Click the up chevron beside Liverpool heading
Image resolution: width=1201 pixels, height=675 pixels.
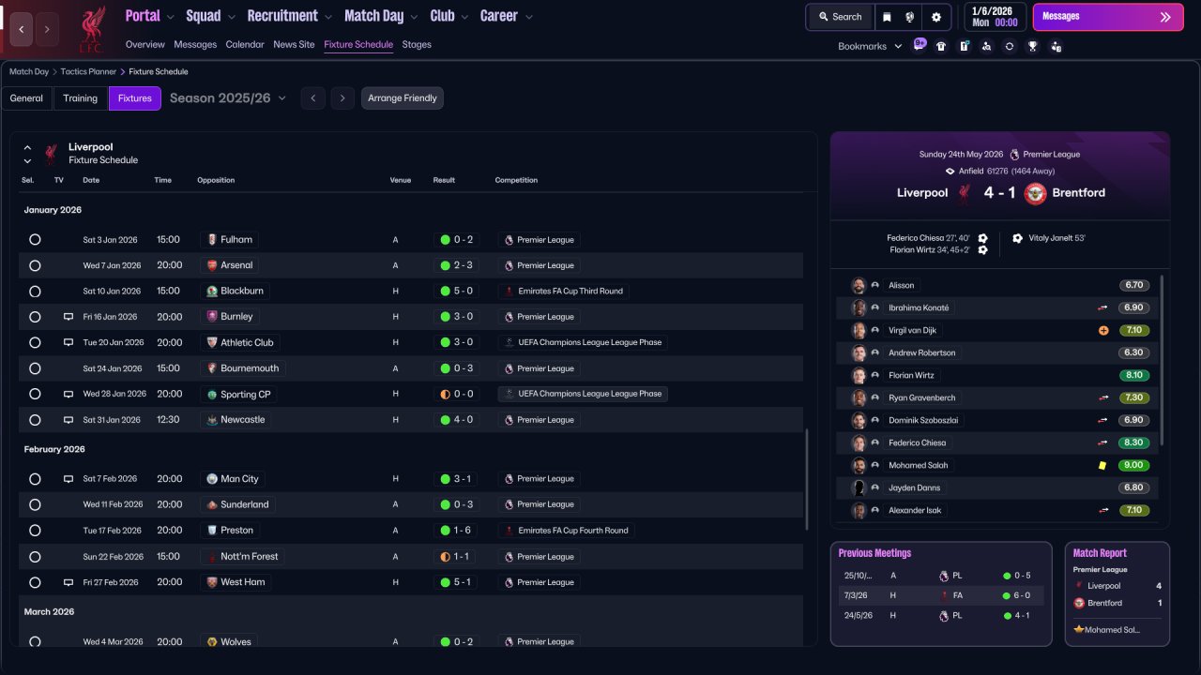tap(27, 148)
